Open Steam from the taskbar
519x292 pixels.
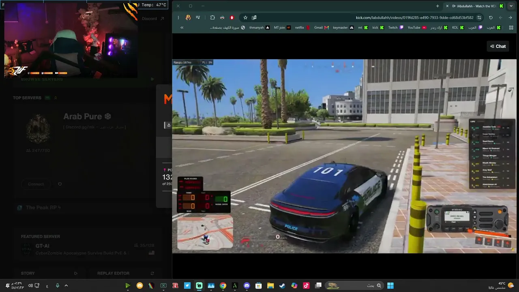click(x=282, y=286)
